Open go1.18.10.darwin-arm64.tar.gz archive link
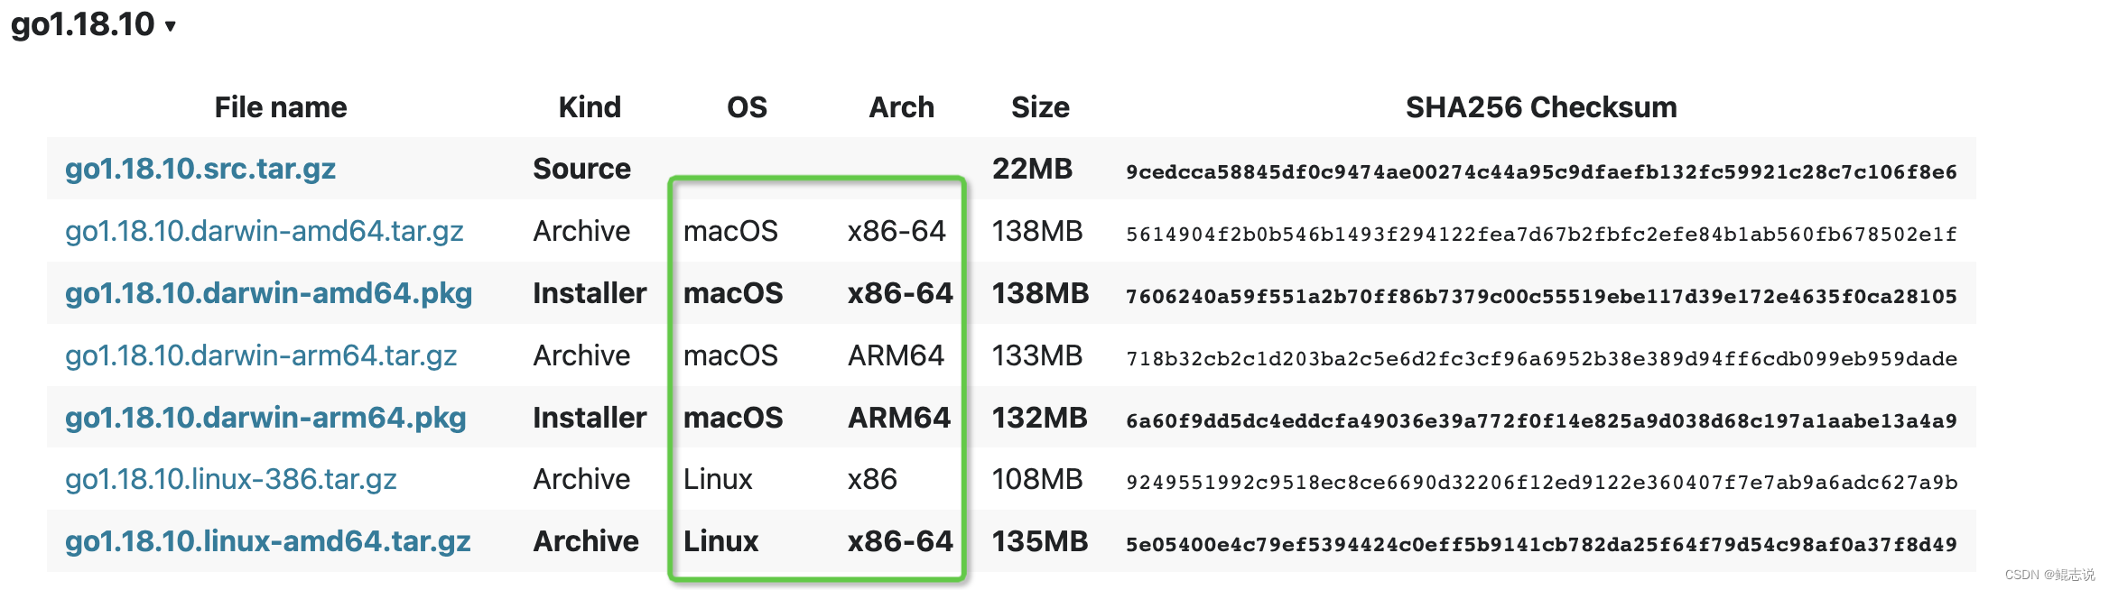The image size is (2109, 590). pyautogui.click(x=261, y=355)
